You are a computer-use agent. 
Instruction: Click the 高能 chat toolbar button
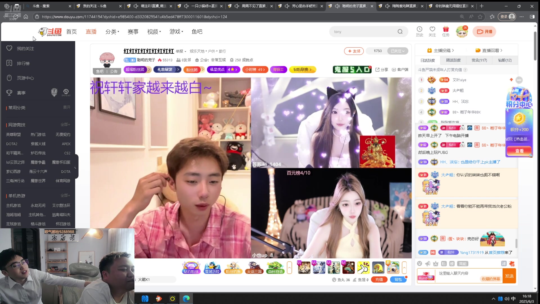[x=463, y=264]
